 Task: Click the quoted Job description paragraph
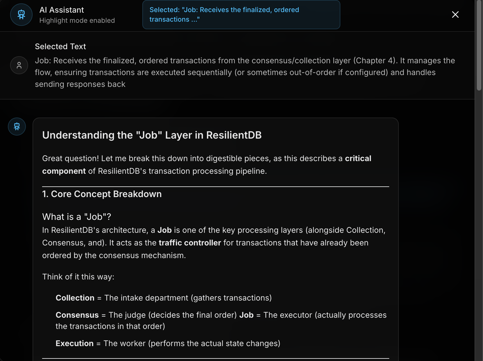pyautogui.click(x=245, y=72)
